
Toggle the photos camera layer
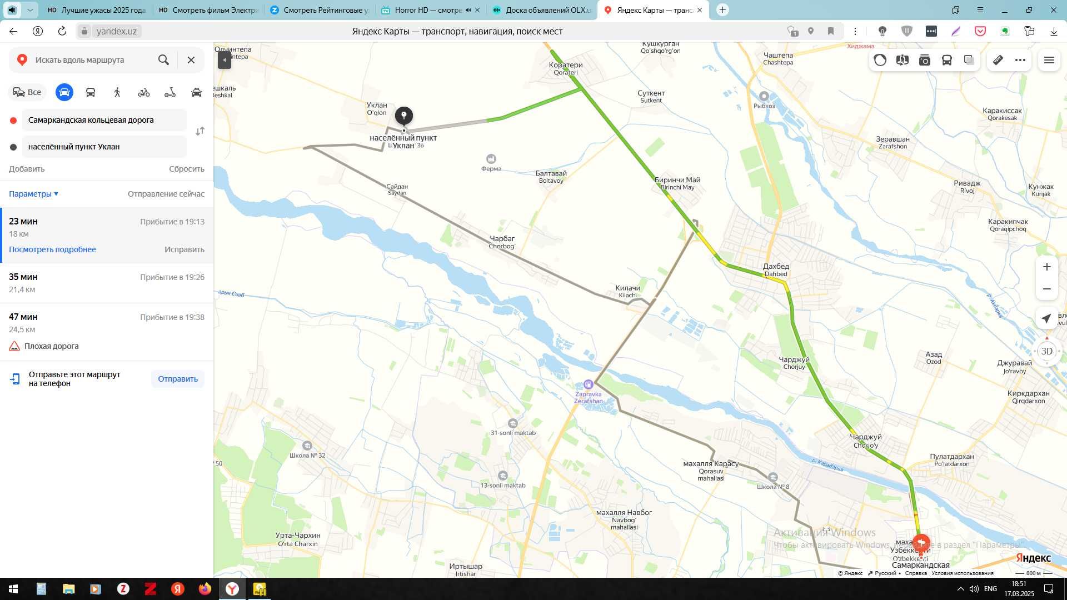tap(925, 60)
